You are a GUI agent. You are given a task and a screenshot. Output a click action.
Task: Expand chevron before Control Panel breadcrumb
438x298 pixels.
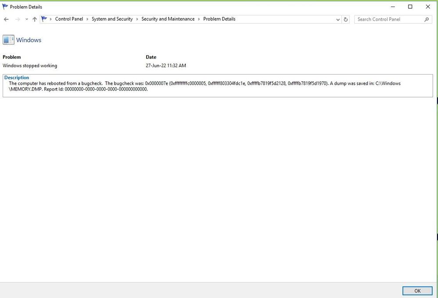[x=50, y=19]
